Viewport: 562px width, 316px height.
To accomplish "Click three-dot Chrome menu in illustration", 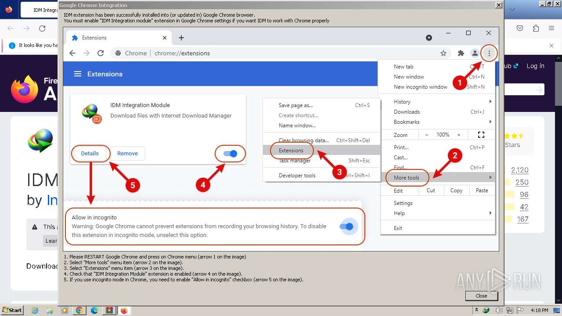I will coord(489,53).
